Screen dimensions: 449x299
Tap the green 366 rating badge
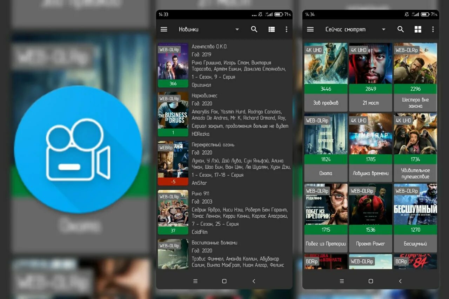(x=173, y=83)
